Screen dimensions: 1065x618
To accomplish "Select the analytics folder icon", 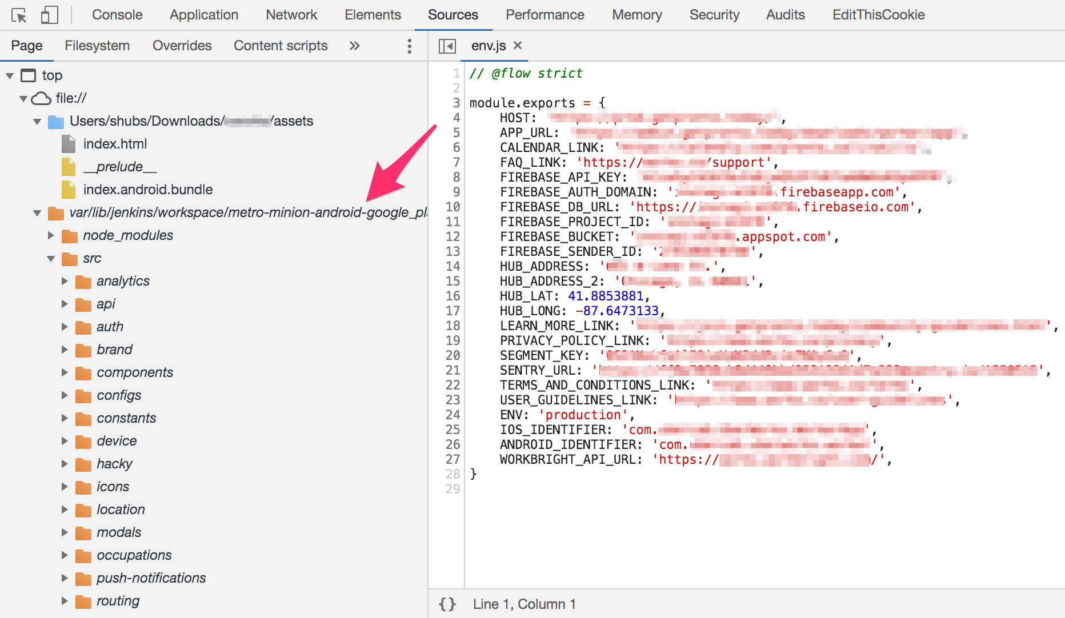I will click(x=83, y=282).
